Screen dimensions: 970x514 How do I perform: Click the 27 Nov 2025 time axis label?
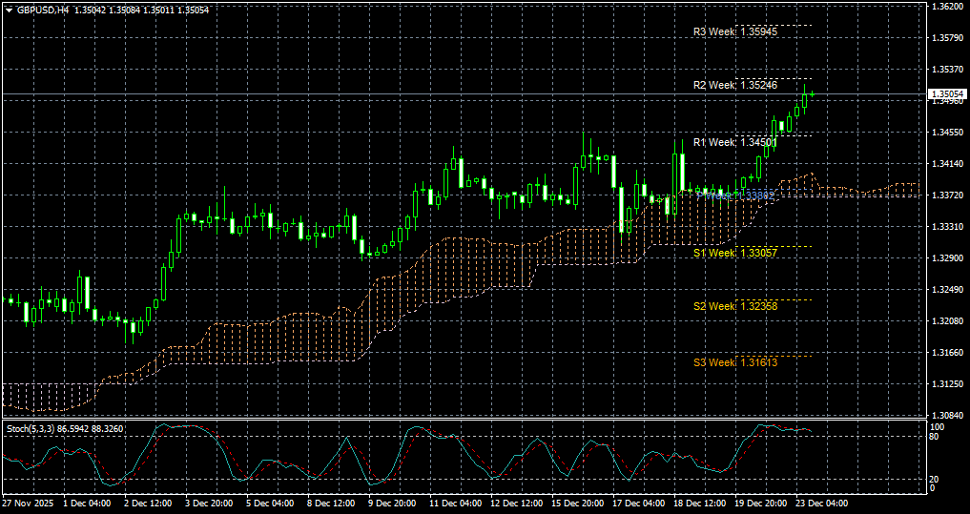pos(29,504)
